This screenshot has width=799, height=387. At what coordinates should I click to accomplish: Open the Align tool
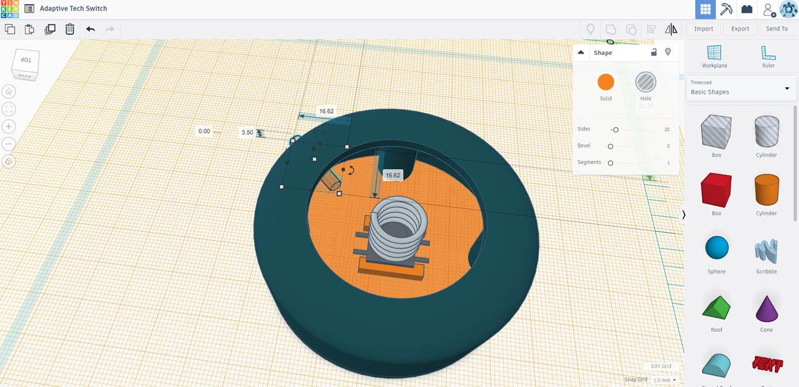(651, 29)
